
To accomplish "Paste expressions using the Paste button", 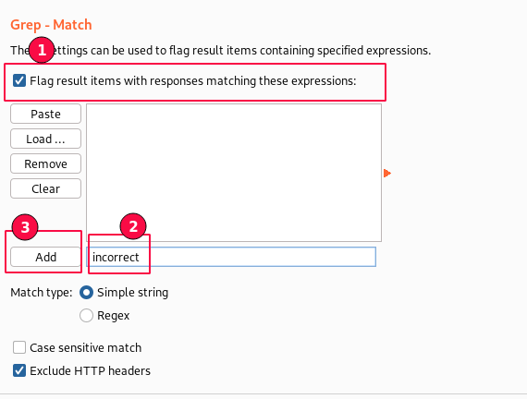I will point(45,114).
